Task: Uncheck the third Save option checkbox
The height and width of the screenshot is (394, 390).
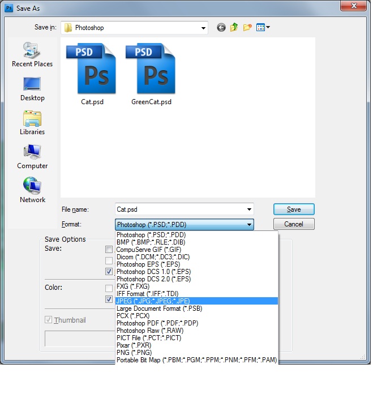Action: [x=109, y=271]
